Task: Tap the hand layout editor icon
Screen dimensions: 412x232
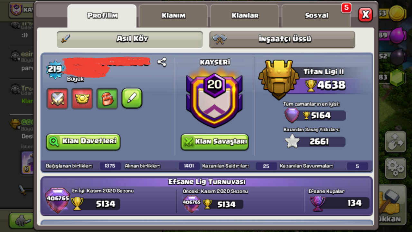Action: 395,142
